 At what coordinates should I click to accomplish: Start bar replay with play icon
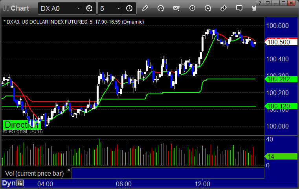(192, 8)
